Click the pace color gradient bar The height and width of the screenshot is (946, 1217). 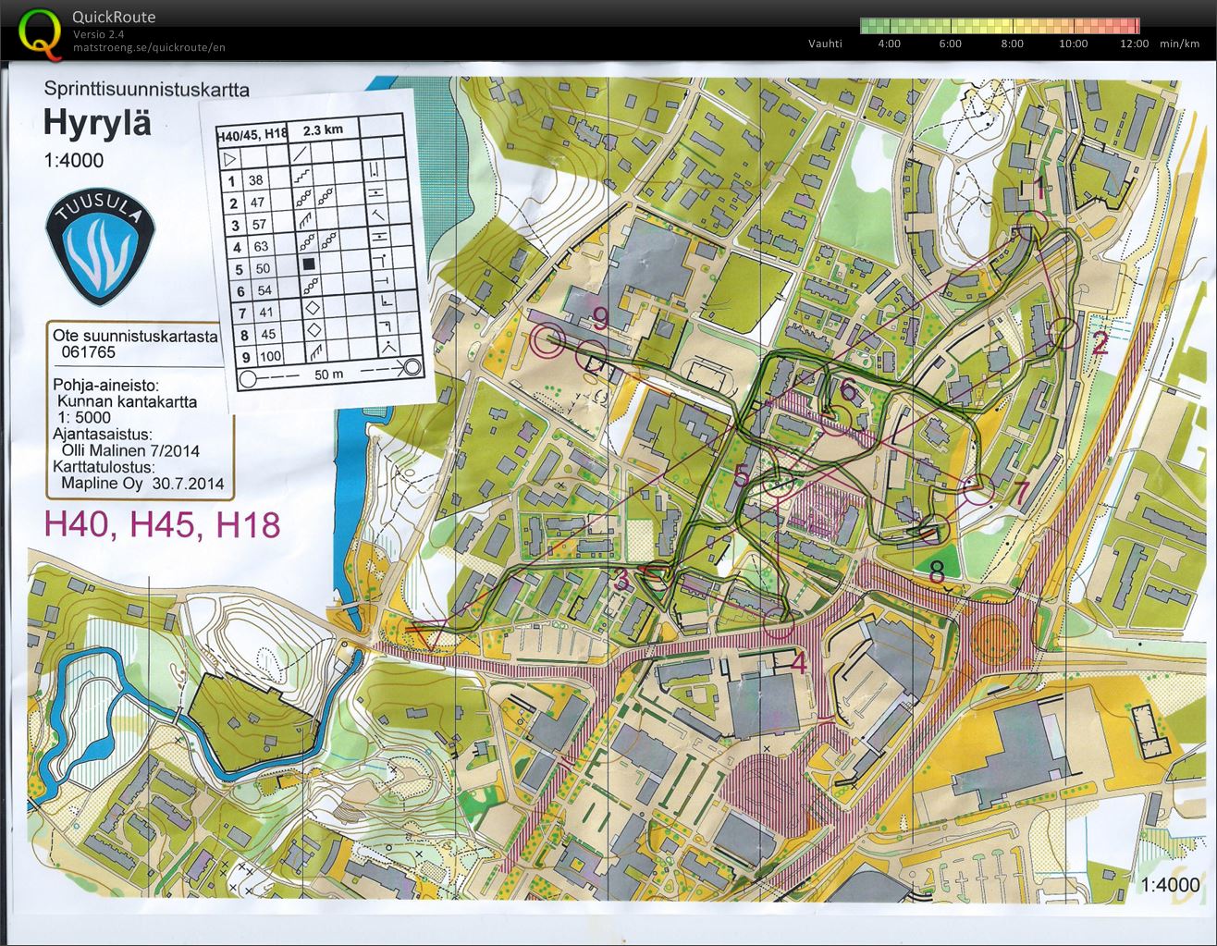pyautogui.click(x=1000, y=26)
